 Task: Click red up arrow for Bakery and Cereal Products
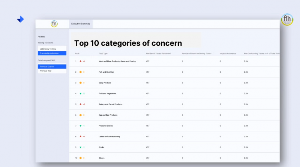(81, 104)
